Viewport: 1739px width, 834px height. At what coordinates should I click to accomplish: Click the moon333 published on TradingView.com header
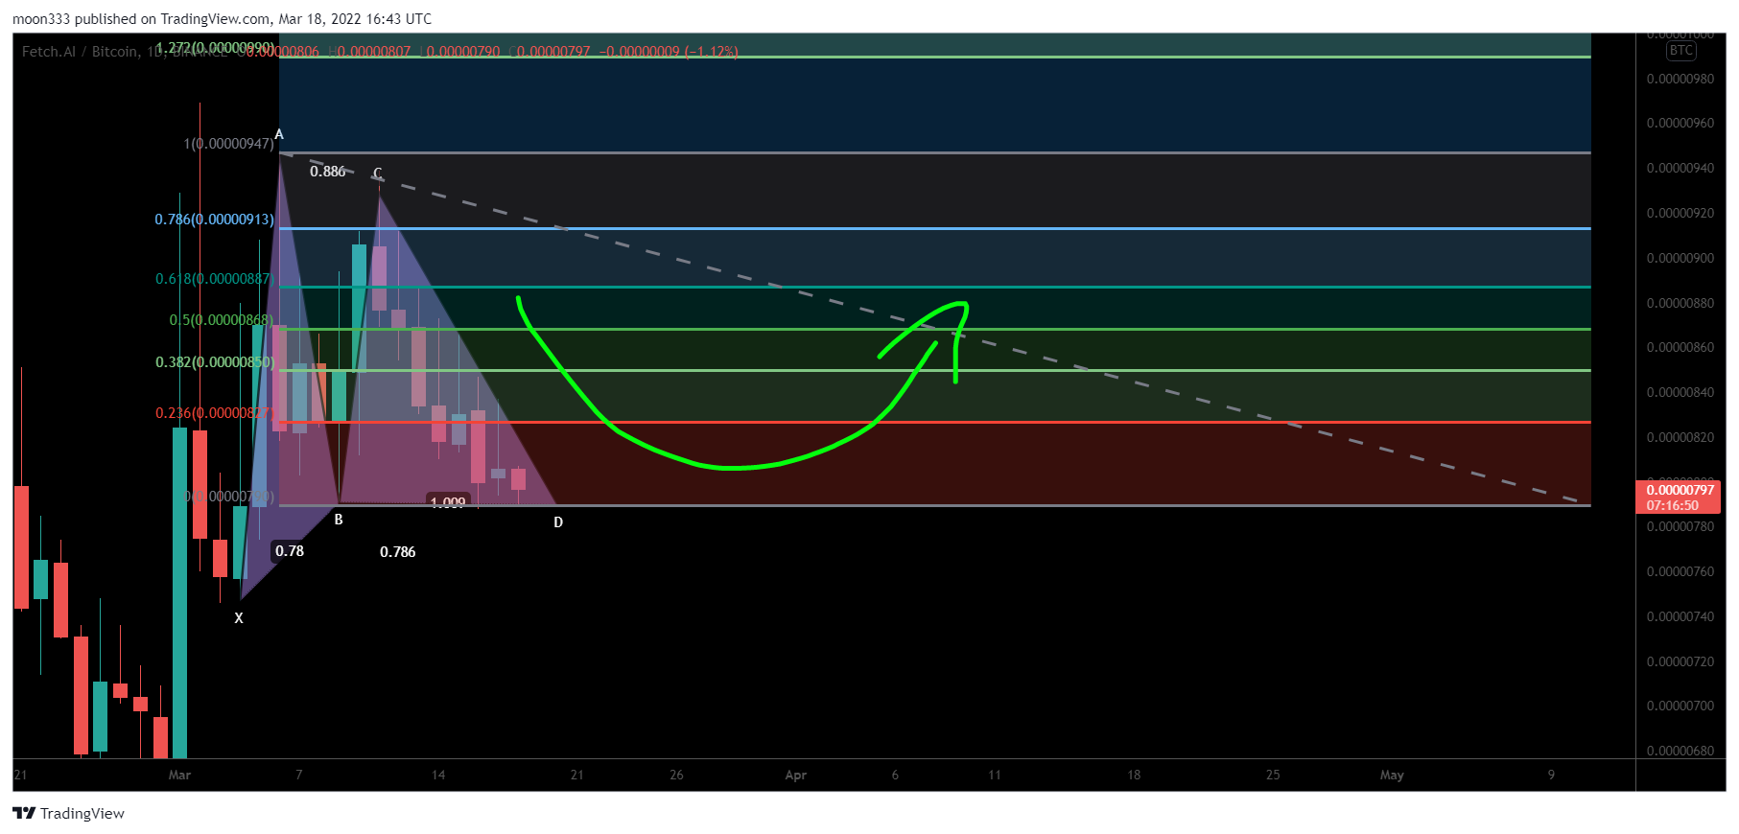(222, 19)
